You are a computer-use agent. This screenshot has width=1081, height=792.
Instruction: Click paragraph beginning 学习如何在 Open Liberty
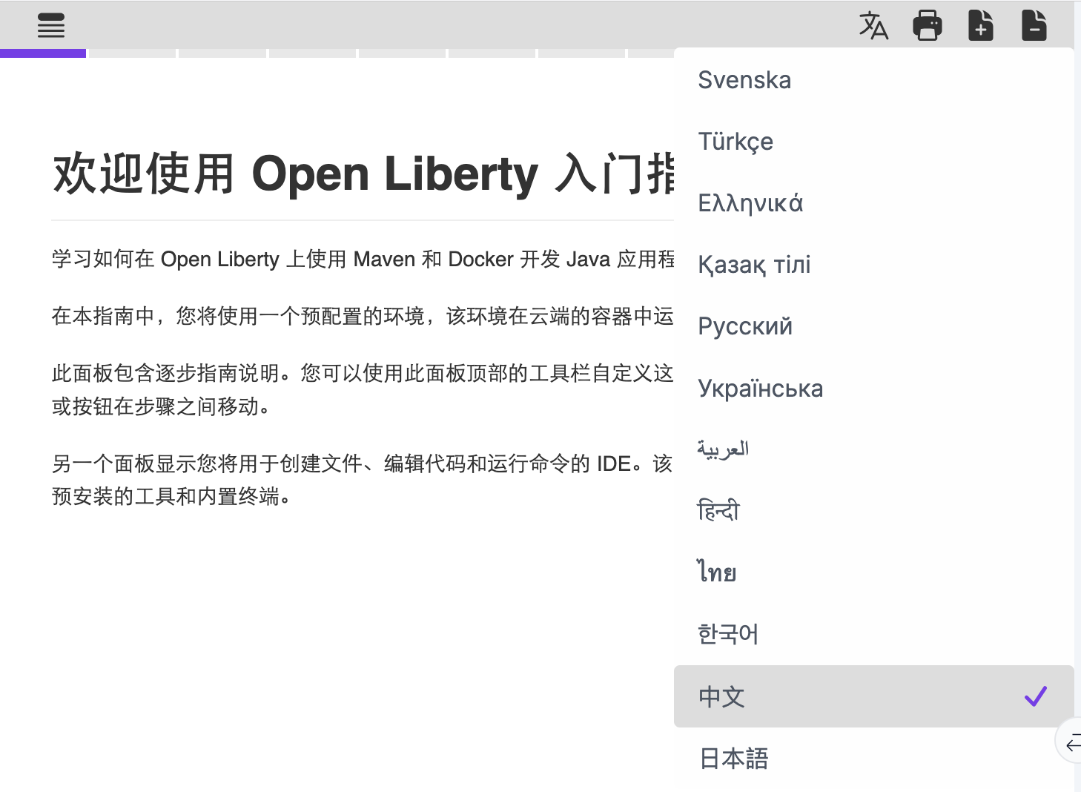[x=363, y=259]
